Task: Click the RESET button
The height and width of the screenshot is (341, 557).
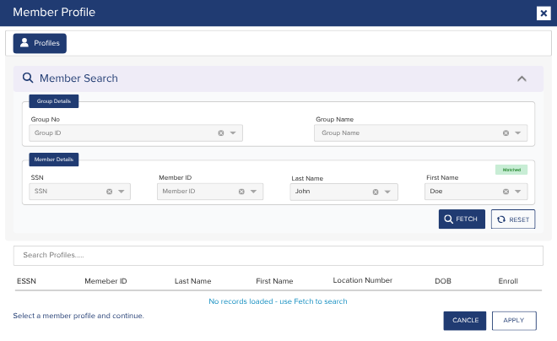Action: pos(513,219)
